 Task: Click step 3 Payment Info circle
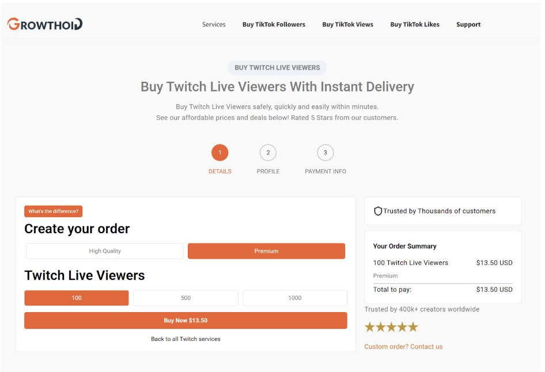pyautogui.click(x=326, y=153)
